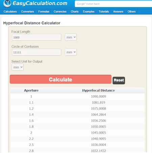
Task: Open the Focal Length unit dropdown
Action: point(71,37)
